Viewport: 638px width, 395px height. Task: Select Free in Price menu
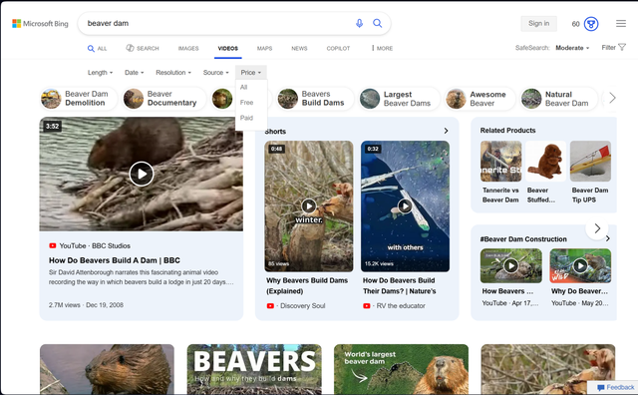coord(246,102)
